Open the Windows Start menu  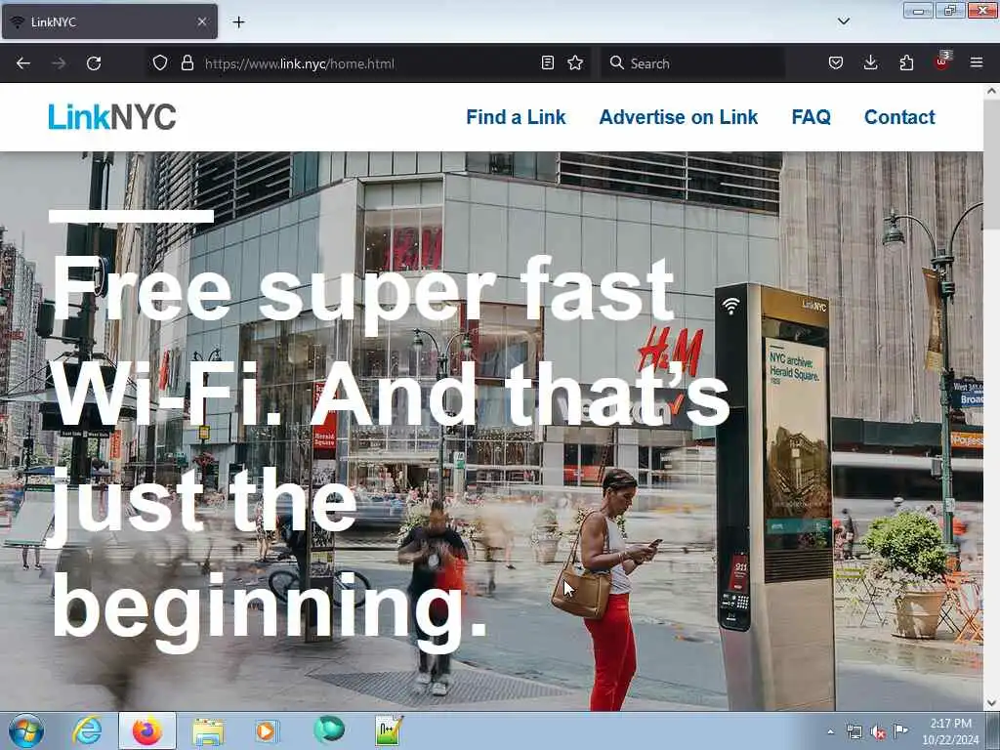(x=26, y=730)
